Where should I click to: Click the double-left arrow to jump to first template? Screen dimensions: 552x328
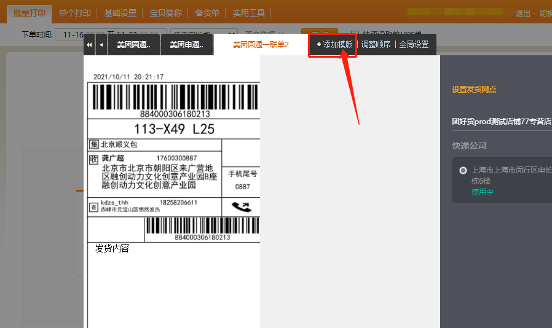click(90, 45)
